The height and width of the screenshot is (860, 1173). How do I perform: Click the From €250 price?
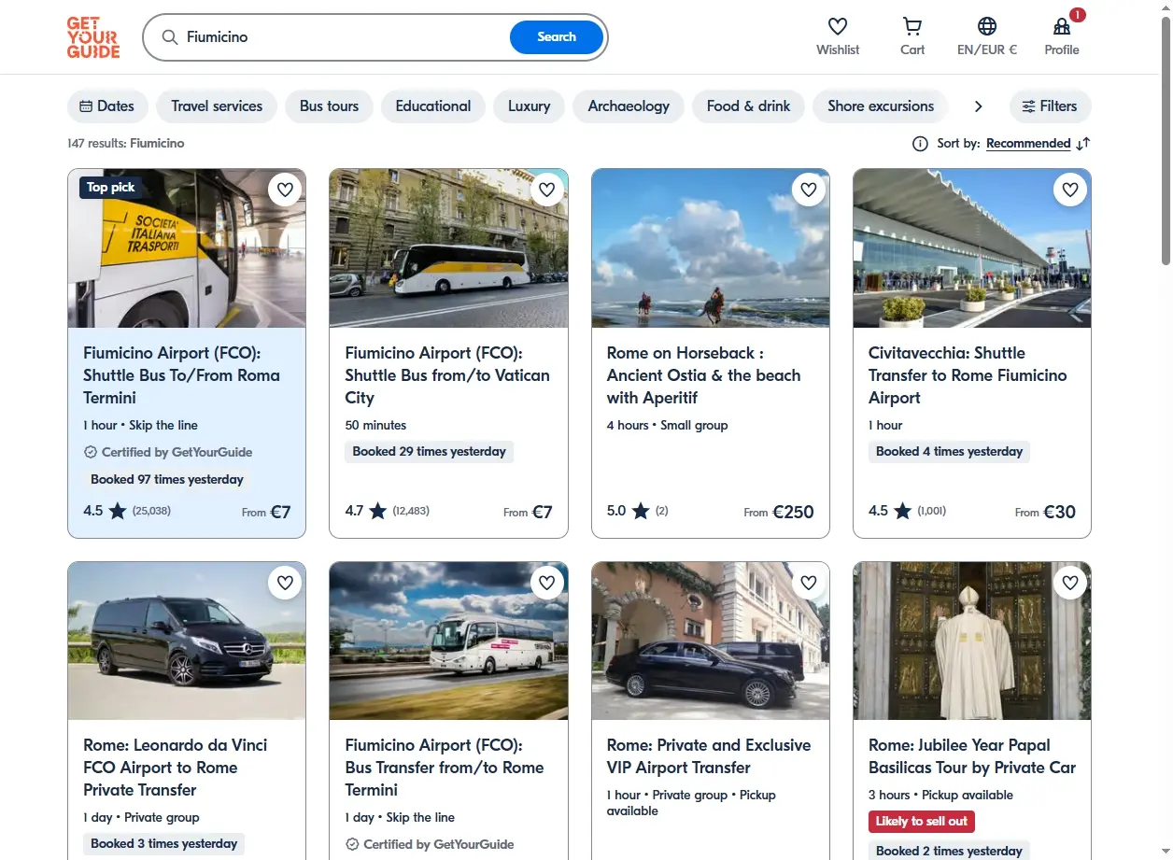(x=779, y=512)
